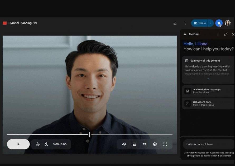Click the Enter a prompt here field
The image size is (235, 166).
[x=208, y=144]
